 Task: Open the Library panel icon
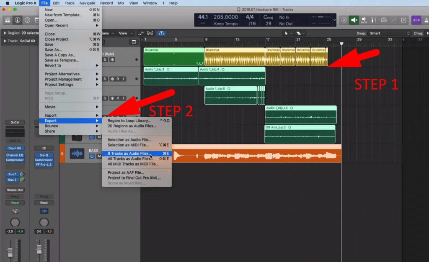[x=8, y=20]
